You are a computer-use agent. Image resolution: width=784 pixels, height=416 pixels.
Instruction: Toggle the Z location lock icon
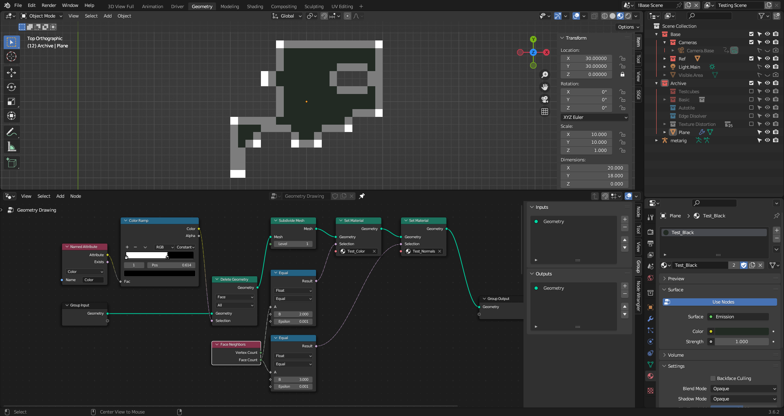tap(622, 74)
